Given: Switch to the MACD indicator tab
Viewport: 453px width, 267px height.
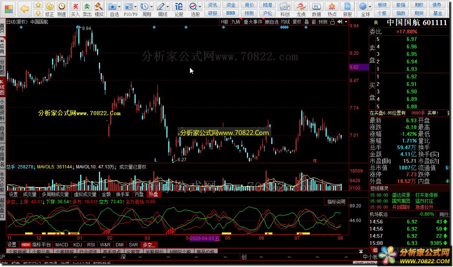Looking at the screenshot, I should 62,244.
